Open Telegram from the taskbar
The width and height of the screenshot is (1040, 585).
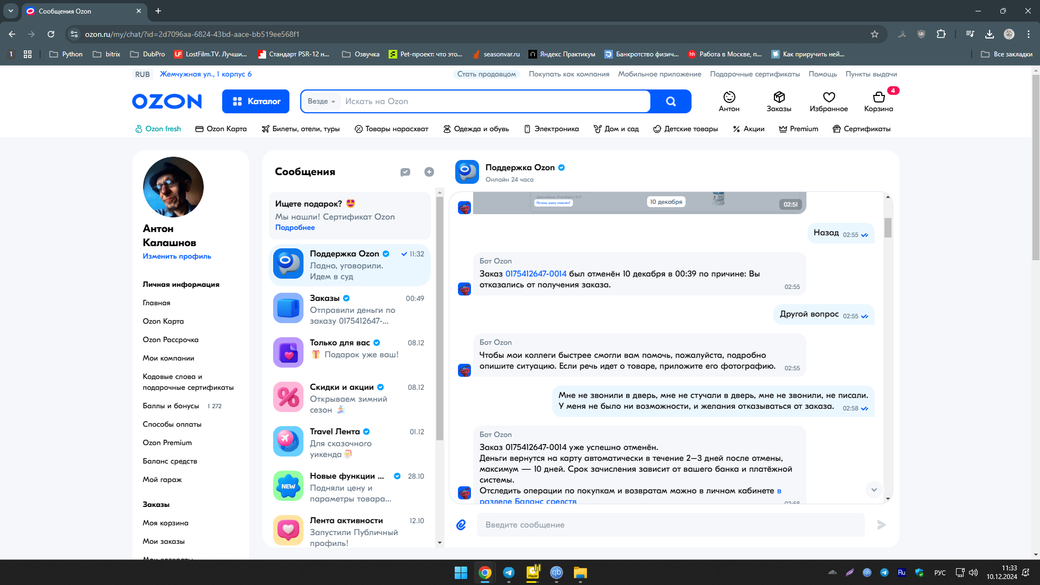(508, 573)
